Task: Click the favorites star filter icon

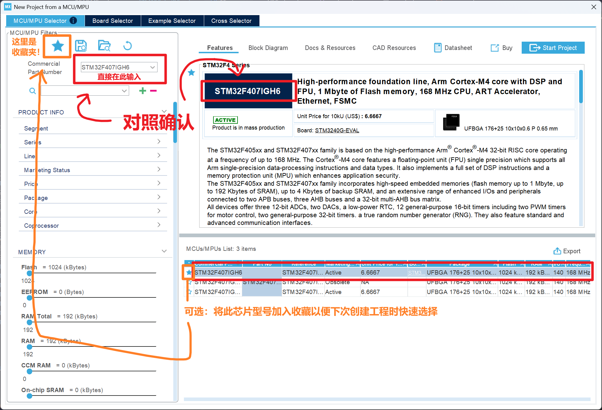Action: (x=57, y=46)
